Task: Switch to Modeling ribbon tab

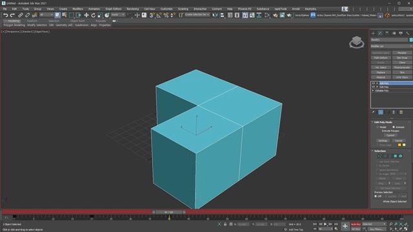Action: (13, 21)
